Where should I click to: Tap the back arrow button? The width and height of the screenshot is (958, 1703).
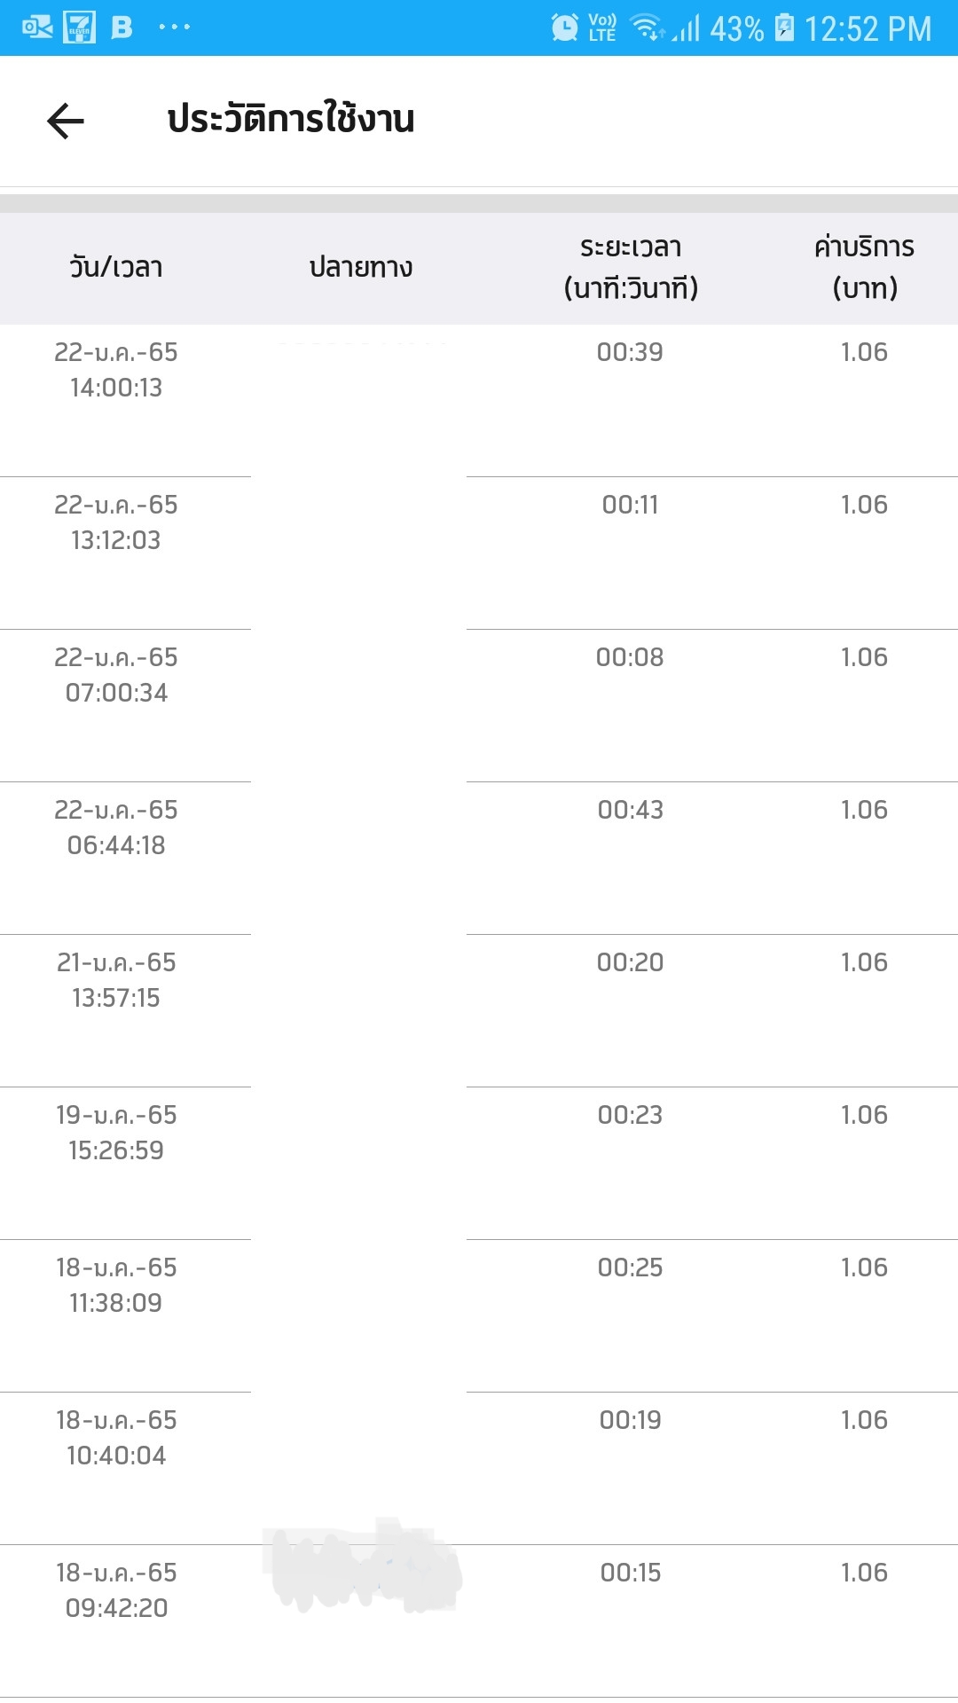[65, 121]
